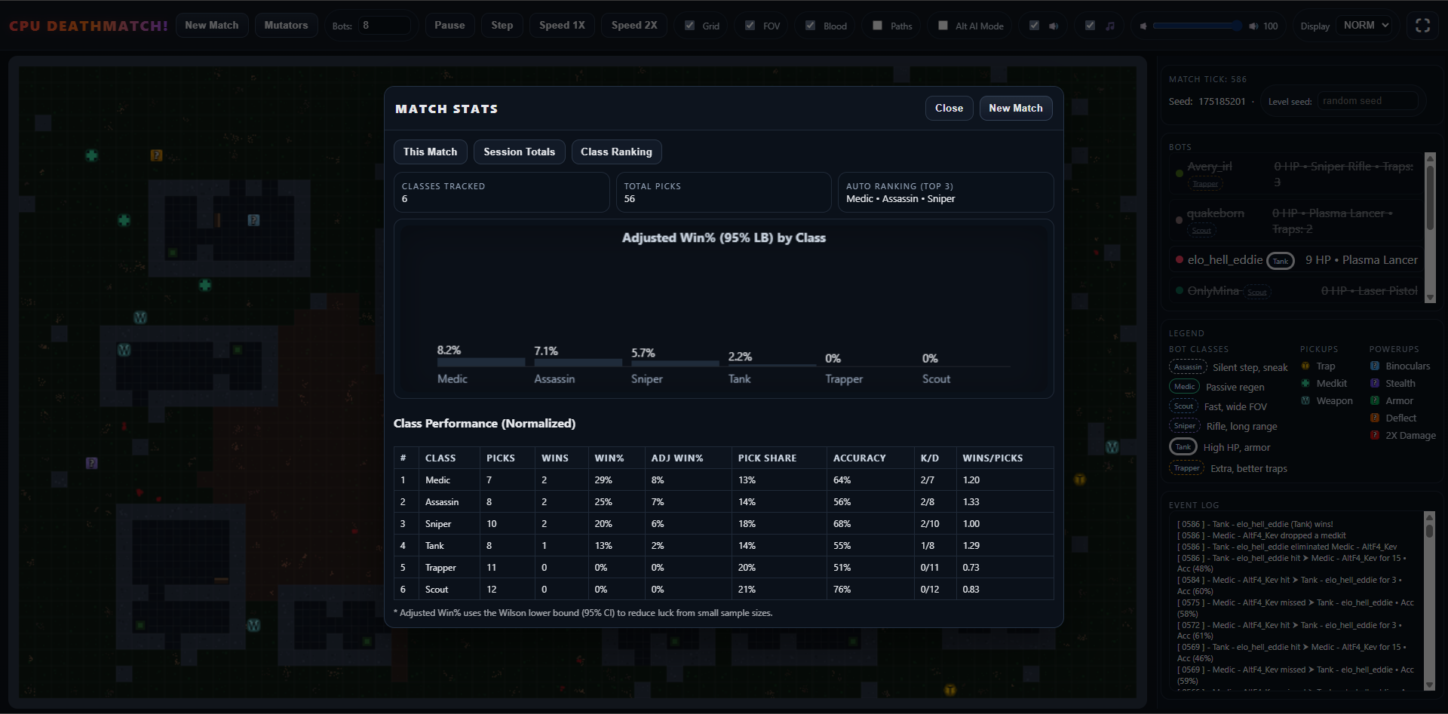1448x714 pixels.
Task: Adjust the volume slider handle
Action: pyautogui.click(x=1237, y=26)
